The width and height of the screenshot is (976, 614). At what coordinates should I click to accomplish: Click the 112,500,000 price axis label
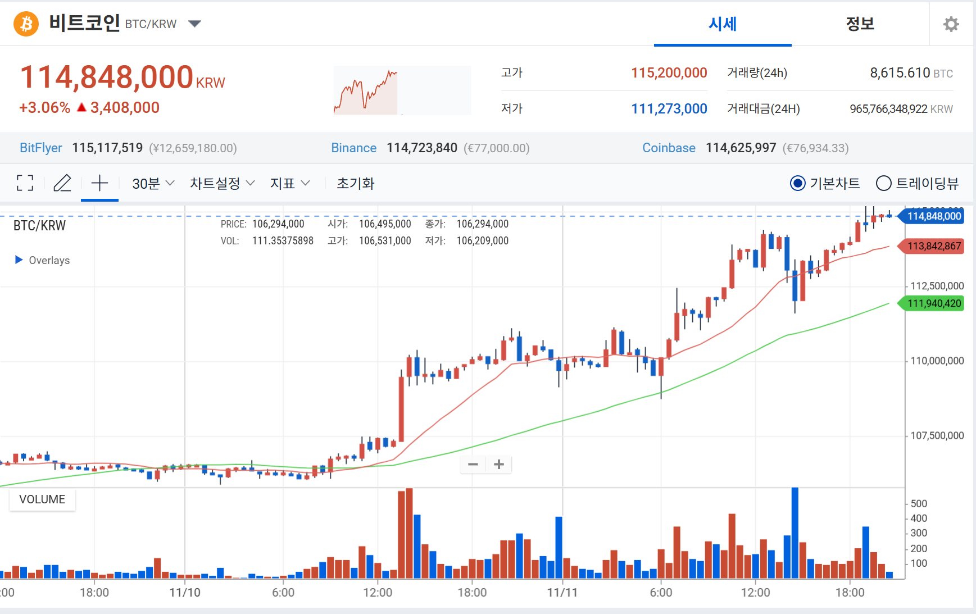pyautogui.click(x=937, y=286)
